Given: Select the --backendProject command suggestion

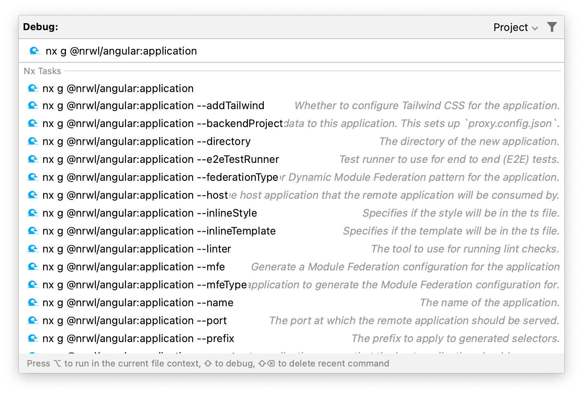Looking at the screenshot, I should (291, 123).
